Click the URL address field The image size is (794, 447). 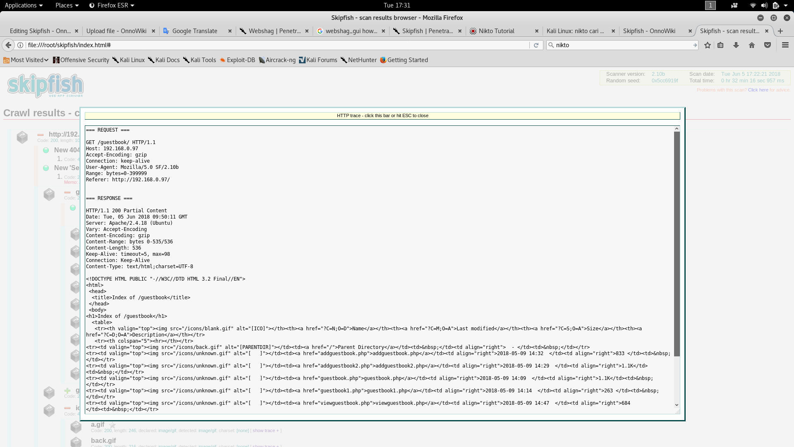[x=277, y=45]
